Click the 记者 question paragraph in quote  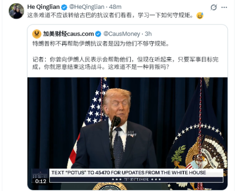click(x=125, y=63)
